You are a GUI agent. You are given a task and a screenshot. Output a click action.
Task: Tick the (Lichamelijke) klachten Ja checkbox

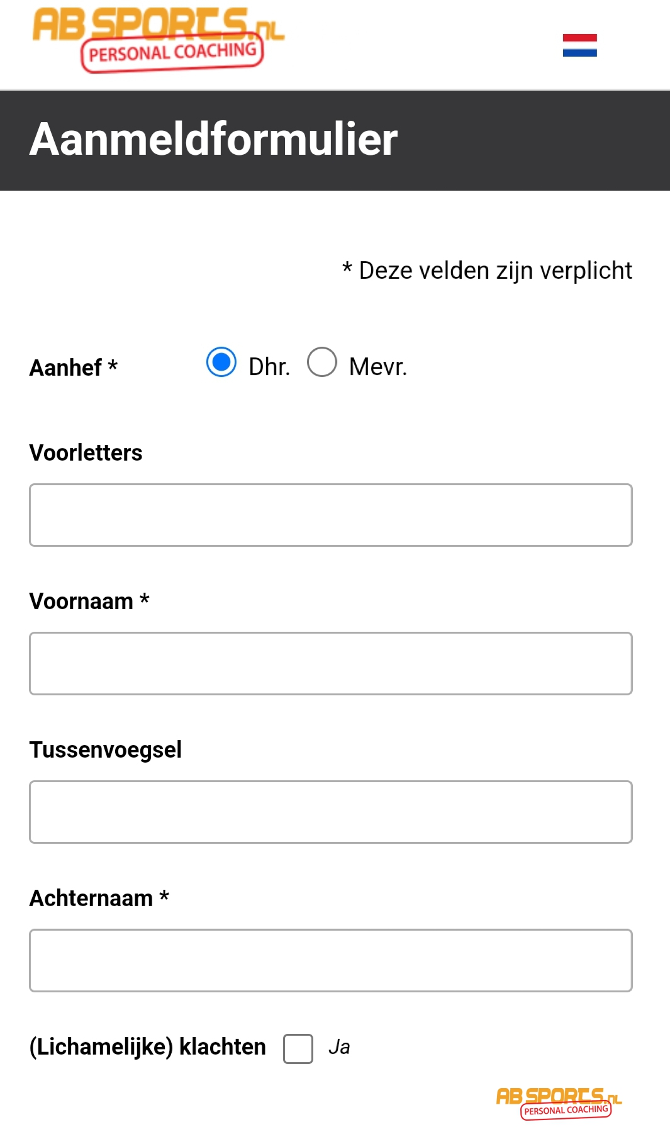298,1049
